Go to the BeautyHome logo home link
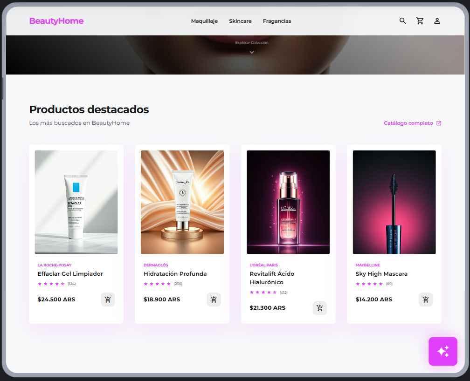 click(x=56, y=21)
